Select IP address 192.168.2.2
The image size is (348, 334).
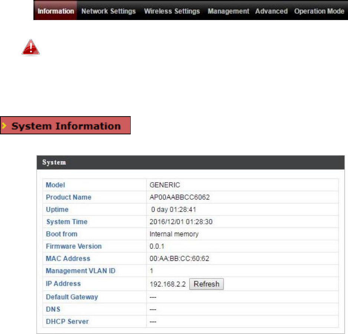coord(168,284)
